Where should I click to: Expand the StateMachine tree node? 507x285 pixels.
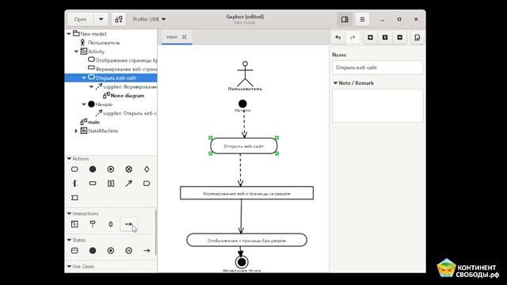coord(76,131)
